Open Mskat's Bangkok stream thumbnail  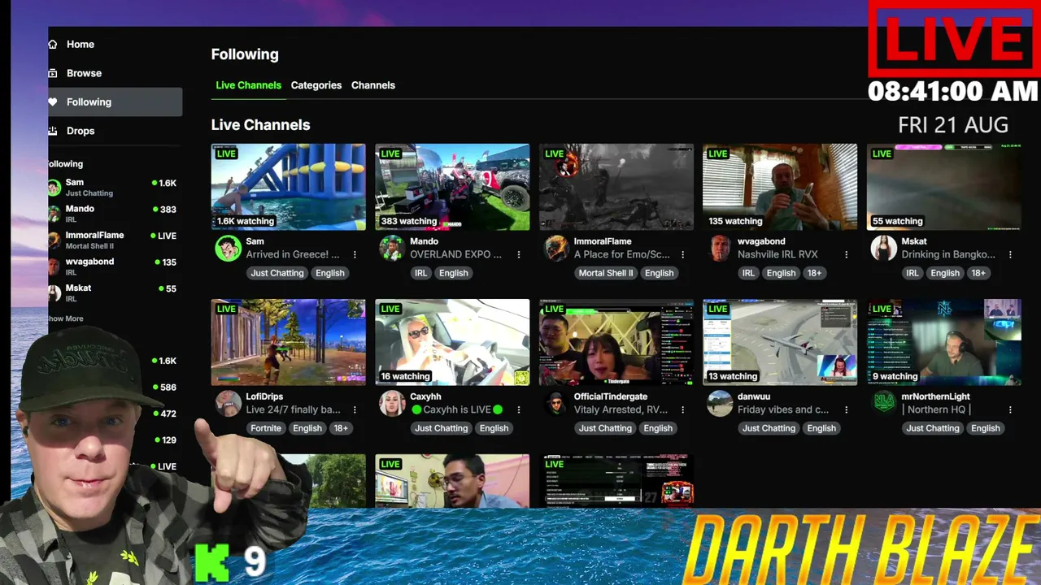[944, 187]
